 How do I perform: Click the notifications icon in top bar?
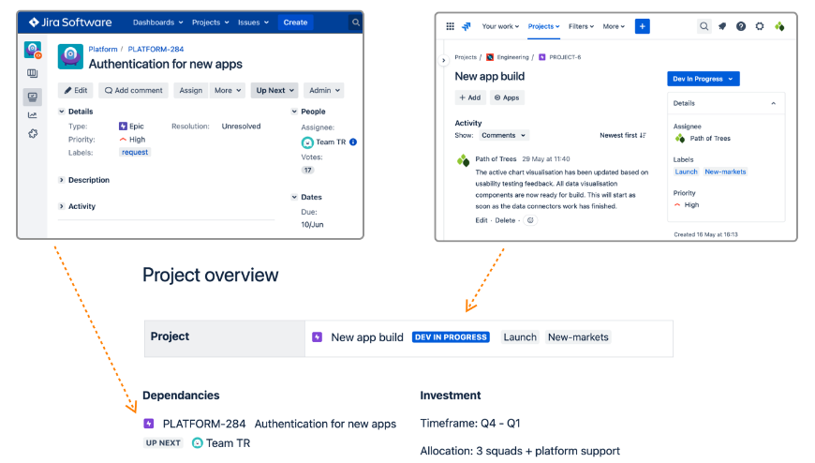coord(722,26)
